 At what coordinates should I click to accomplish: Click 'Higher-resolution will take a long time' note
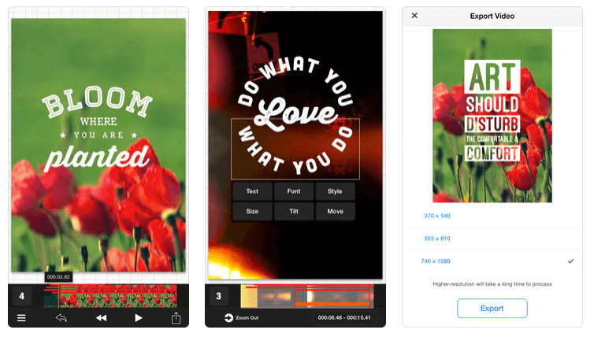(492, 284)
